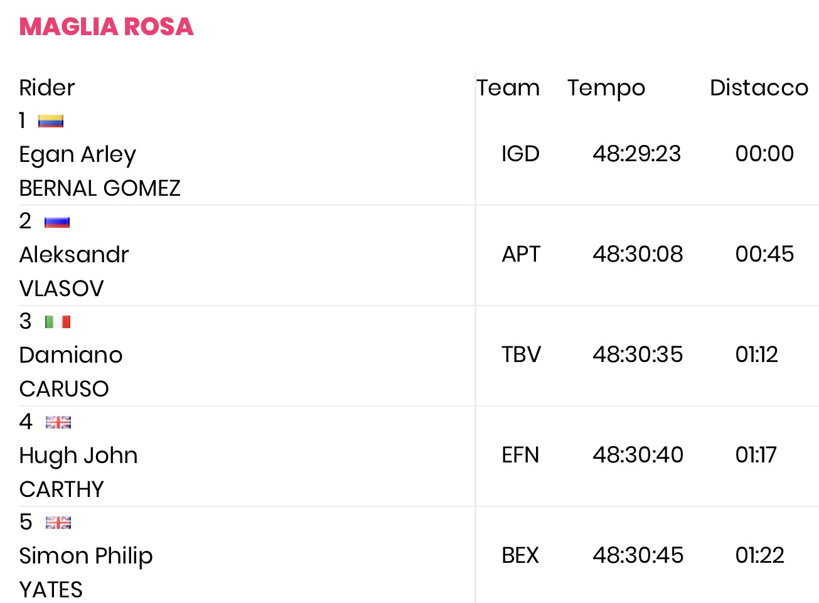
Task: Click the Russian flag icon beside rank 2
Action: pos(57,221)
